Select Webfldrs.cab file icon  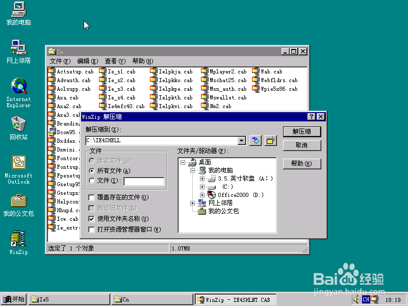(256, 80)
